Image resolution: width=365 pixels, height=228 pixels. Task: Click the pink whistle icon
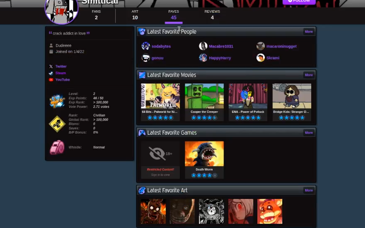(x=57, y=147)
